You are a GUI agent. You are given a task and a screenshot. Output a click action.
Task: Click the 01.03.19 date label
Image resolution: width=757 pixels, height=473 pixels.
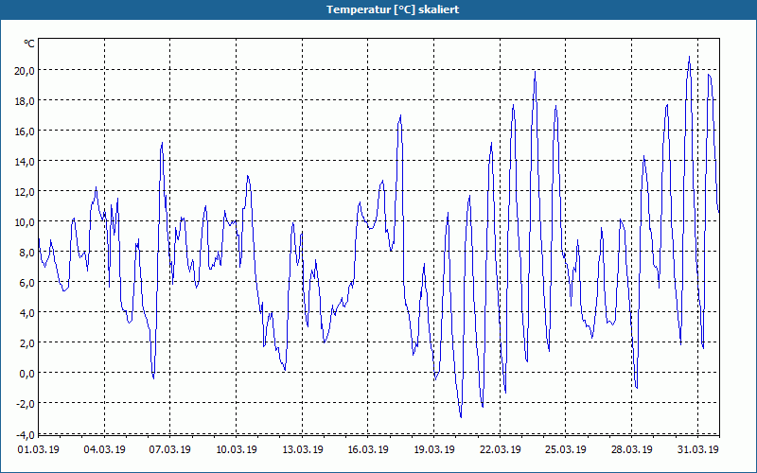point(39,449)
